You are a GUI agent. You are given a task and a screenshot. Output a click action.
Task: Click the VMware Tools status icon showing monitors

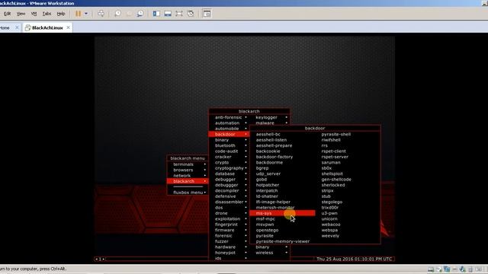coord(447,269)
